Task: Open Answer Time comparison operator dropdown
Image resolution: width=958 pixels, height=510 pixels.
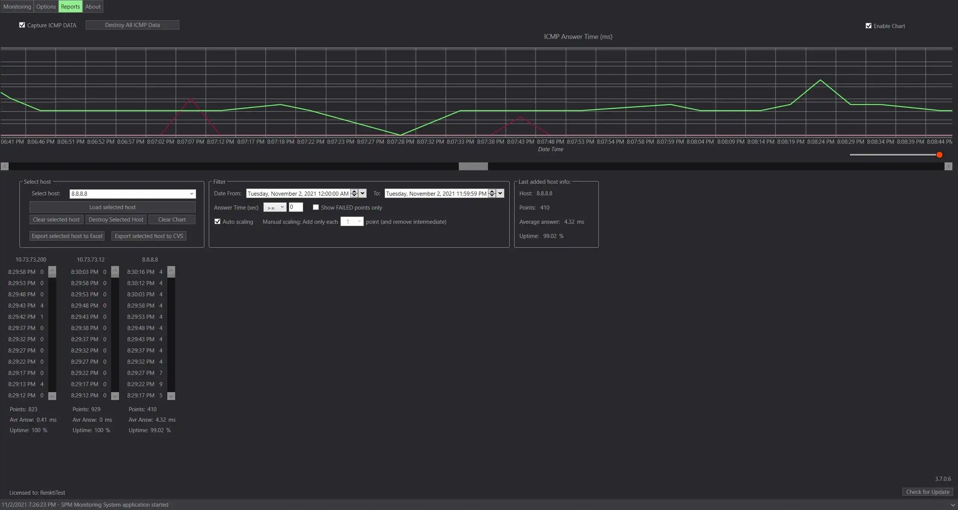Action: point(275,207)
